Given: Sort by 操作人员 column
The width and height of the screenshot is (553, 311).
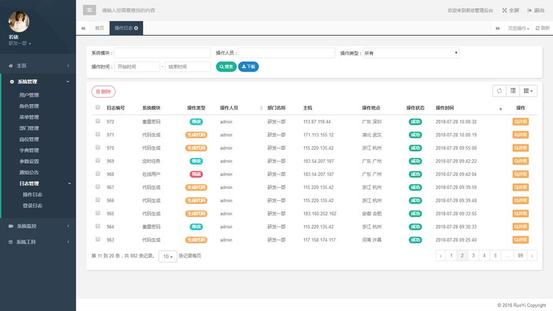Looking at the screenshot, I should (x=241, y=108).
